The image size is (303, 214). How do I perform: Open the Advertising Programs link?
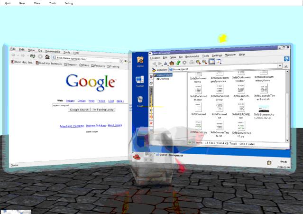pyautogui.click(x=72, y=126)
